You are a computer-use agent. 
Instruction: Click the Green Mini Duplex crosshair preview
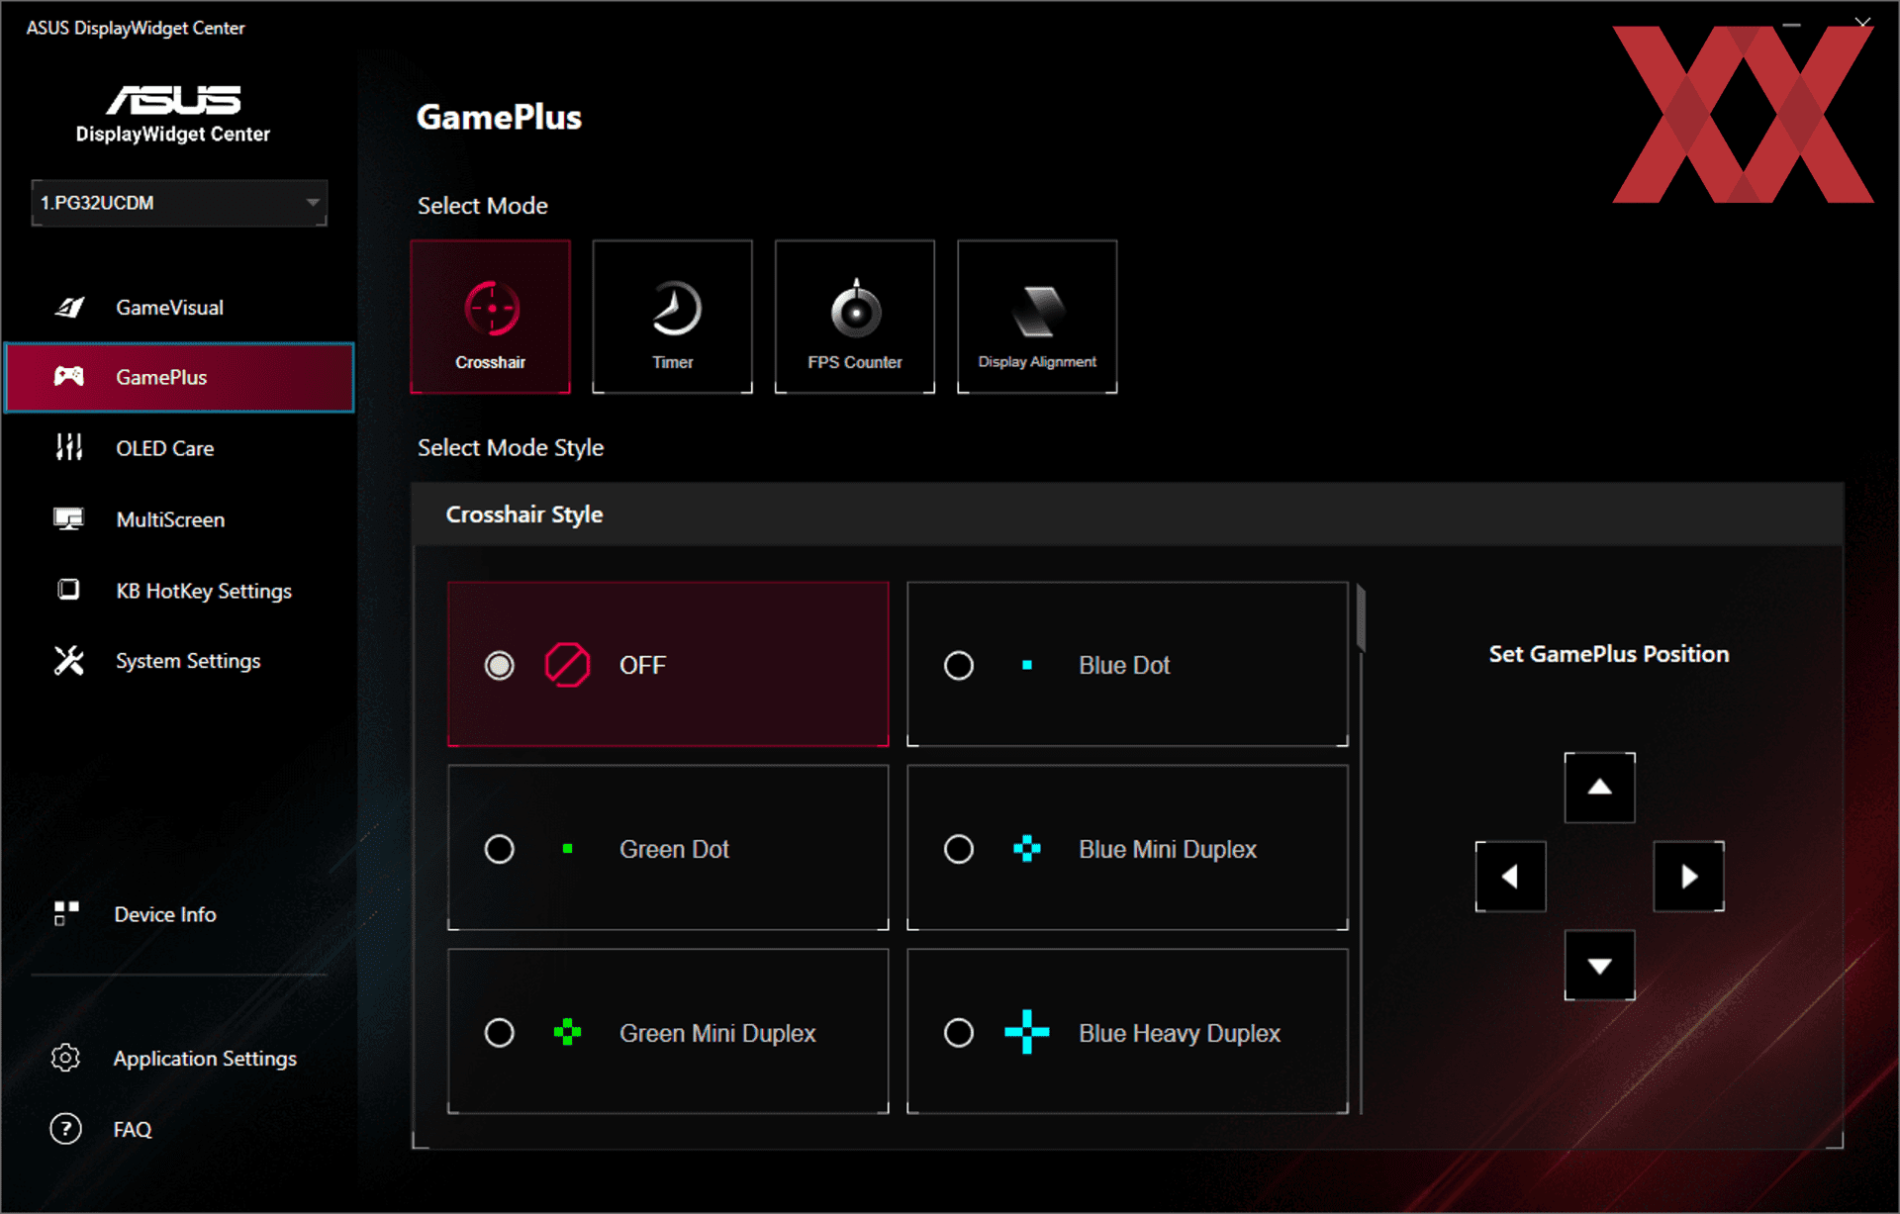(x=567, y=1032)
